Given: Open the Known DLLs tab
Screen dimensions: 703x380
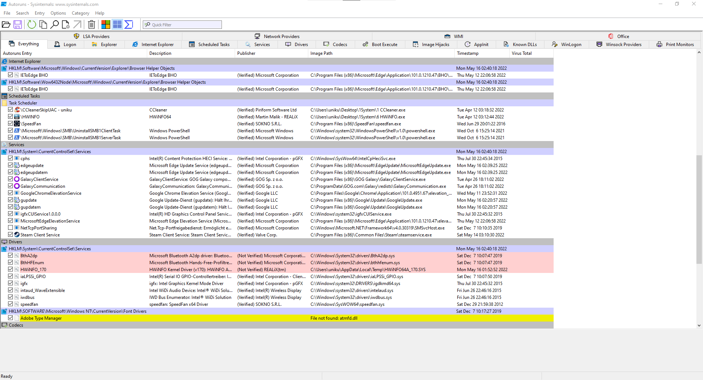Looking at the screenshot, I should pos(520,45).
